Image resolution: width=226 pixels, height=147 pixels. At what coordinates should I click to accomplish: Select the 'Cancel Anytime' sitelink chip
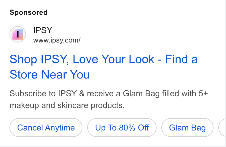[x=46, y=128]
